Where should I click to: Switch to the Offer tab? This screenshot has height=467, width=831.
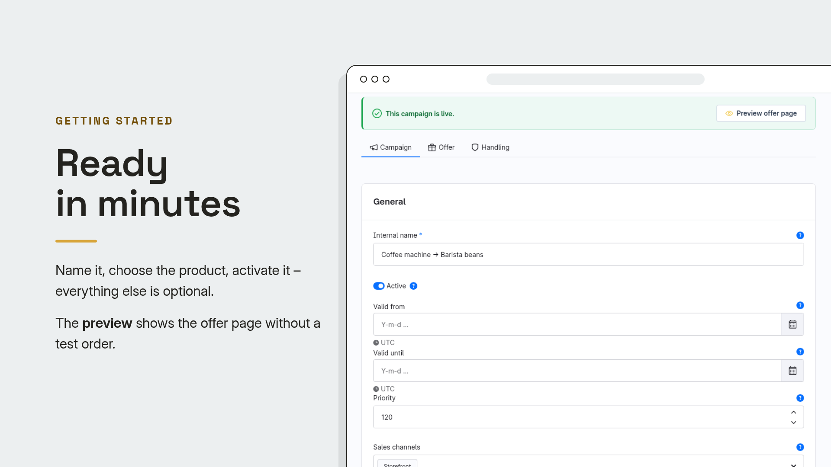point(441,147)
